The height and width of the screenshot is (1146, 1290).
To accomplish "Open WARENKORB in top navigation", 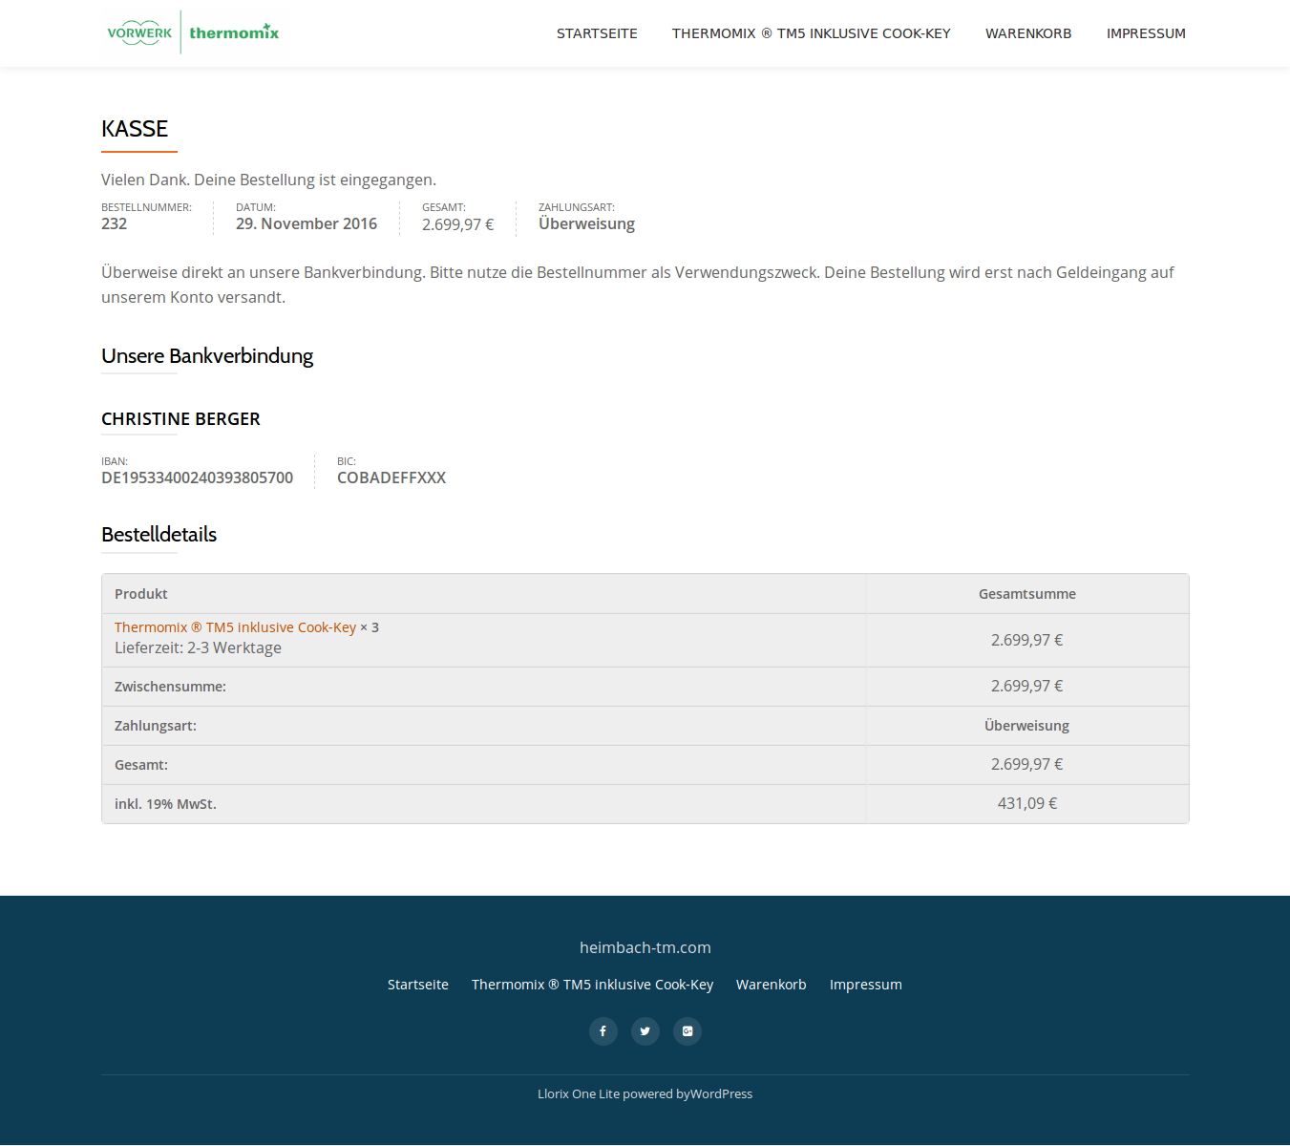I will pos(1028,33).
